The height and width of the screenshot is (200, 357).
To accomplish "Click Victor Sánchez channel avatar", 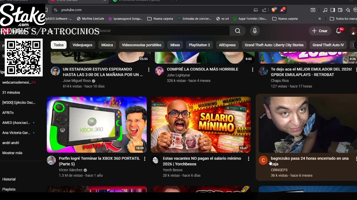I will pyautogui.click(x=51, y=160).
